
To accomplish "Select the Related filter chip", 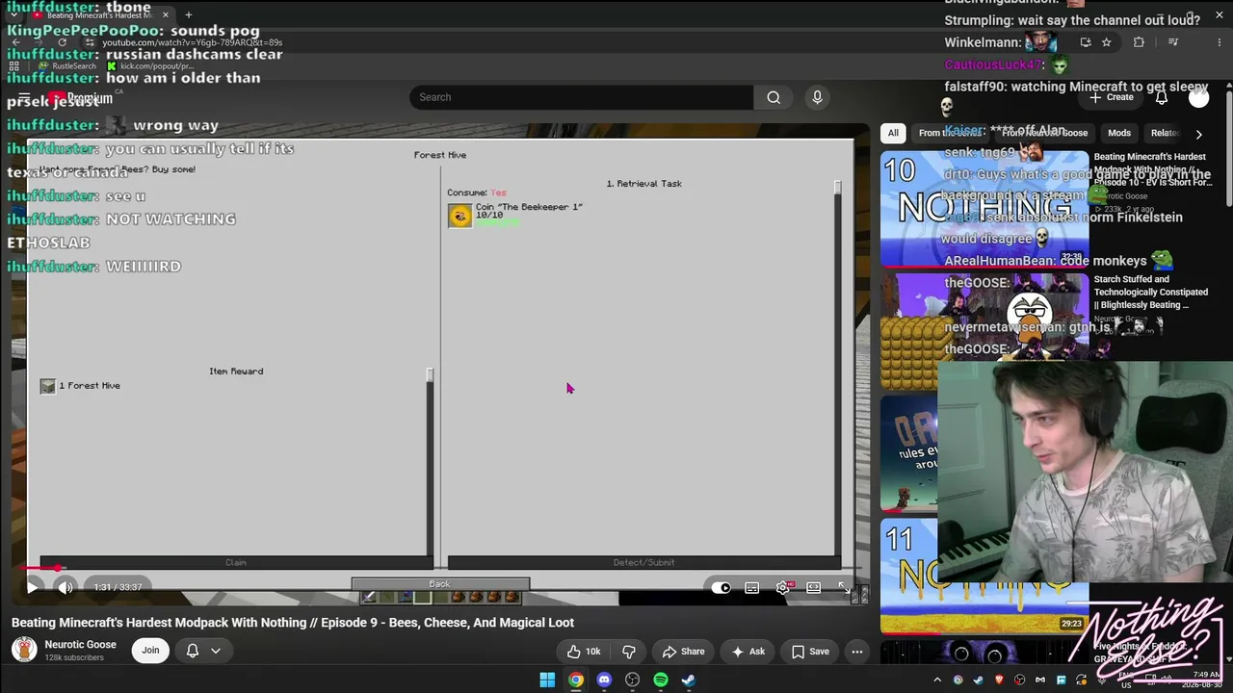I will [1165, 133].
